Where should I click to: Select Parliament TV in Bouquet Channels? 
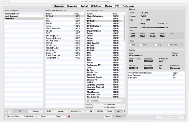pyautogui.click(x=65, y=58)
